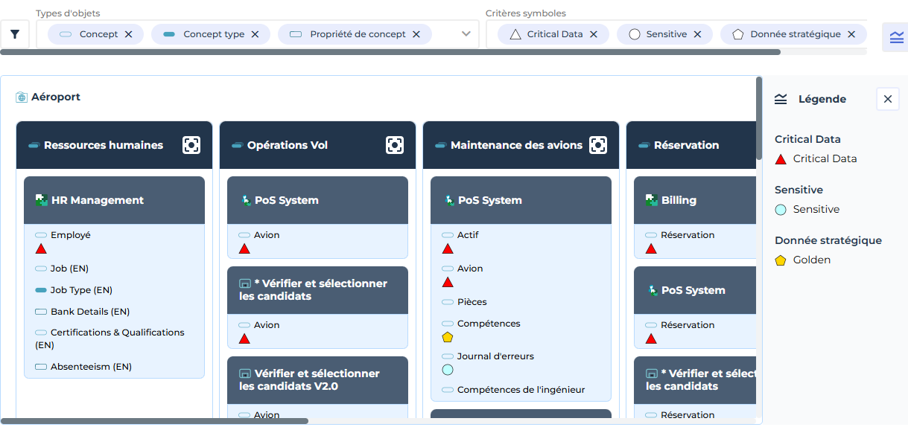
Task: Click the Aéroport globe icon
Action: (22, 97)
